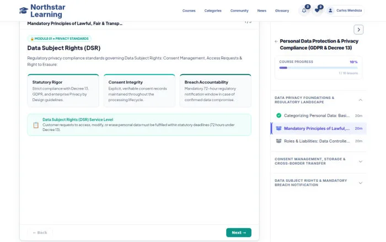Click the 1 / 10 lessons text
The image size is (386, 242).
348,73
